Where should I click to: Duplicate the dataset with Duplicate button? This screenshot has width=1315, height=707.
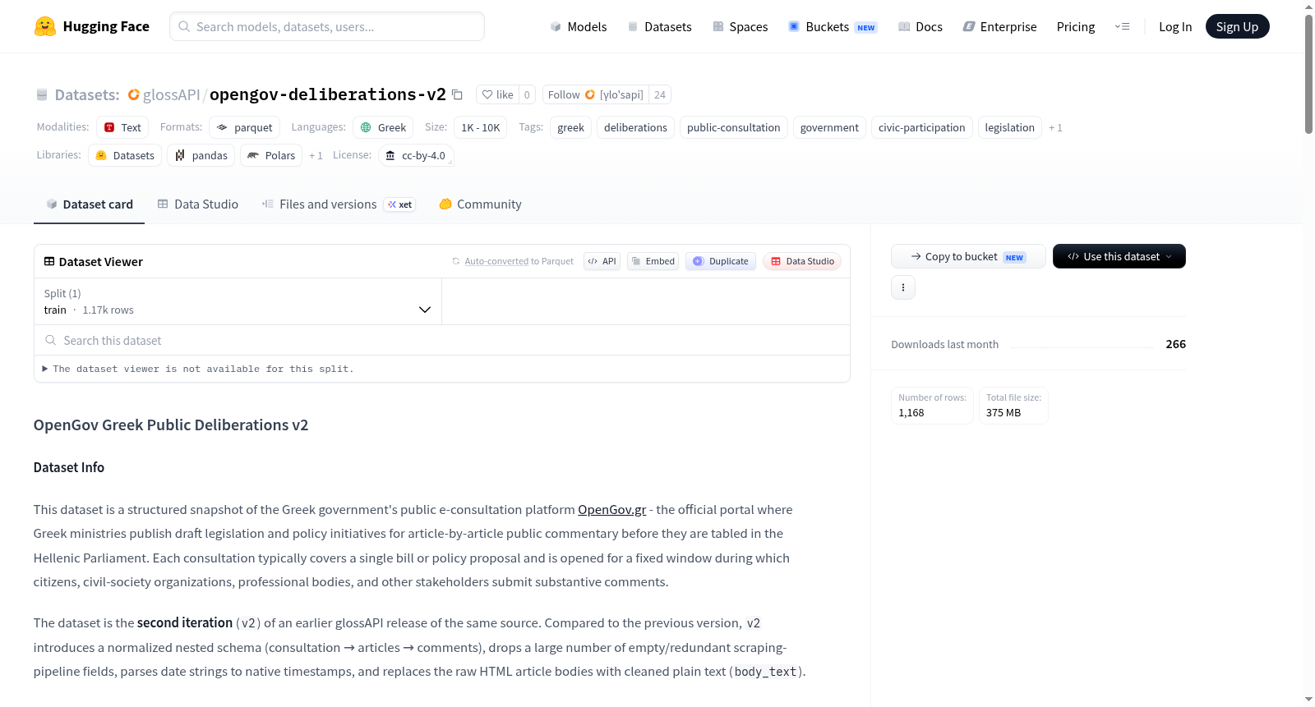click(x=721, y=261)
